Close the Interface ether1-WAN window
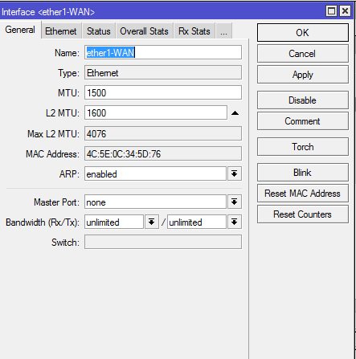Screen dimensions: 356x359 click(346, 11)
